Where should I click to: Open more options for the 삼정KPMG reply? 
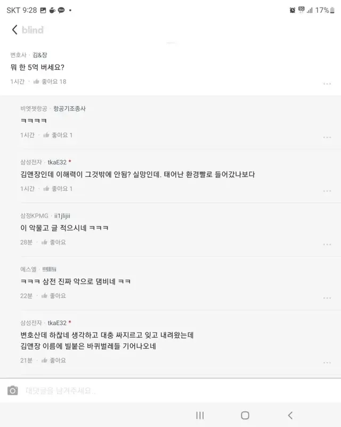click(327, 244)
